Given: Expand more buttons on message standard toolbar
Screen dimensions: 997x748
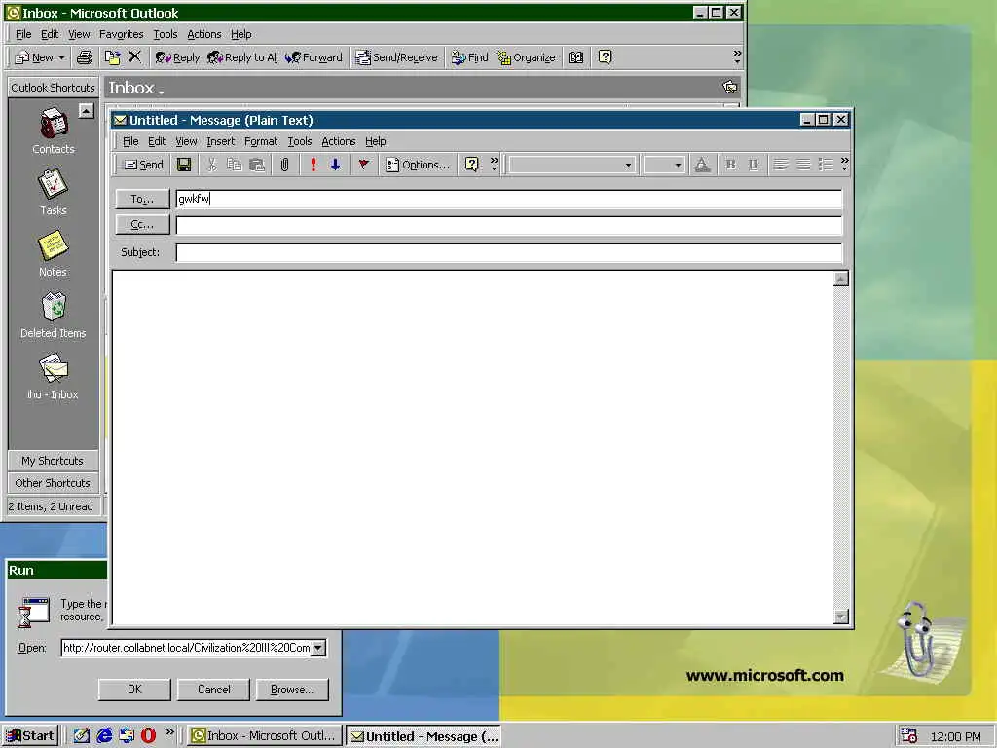Looking at the screenshot, I should [494, 164].
